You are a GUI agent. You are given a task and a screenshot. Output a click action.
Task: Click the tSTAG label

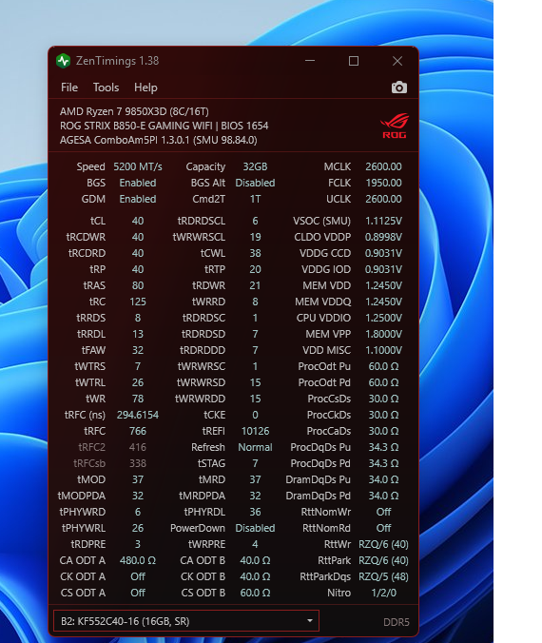coord(211,463)
